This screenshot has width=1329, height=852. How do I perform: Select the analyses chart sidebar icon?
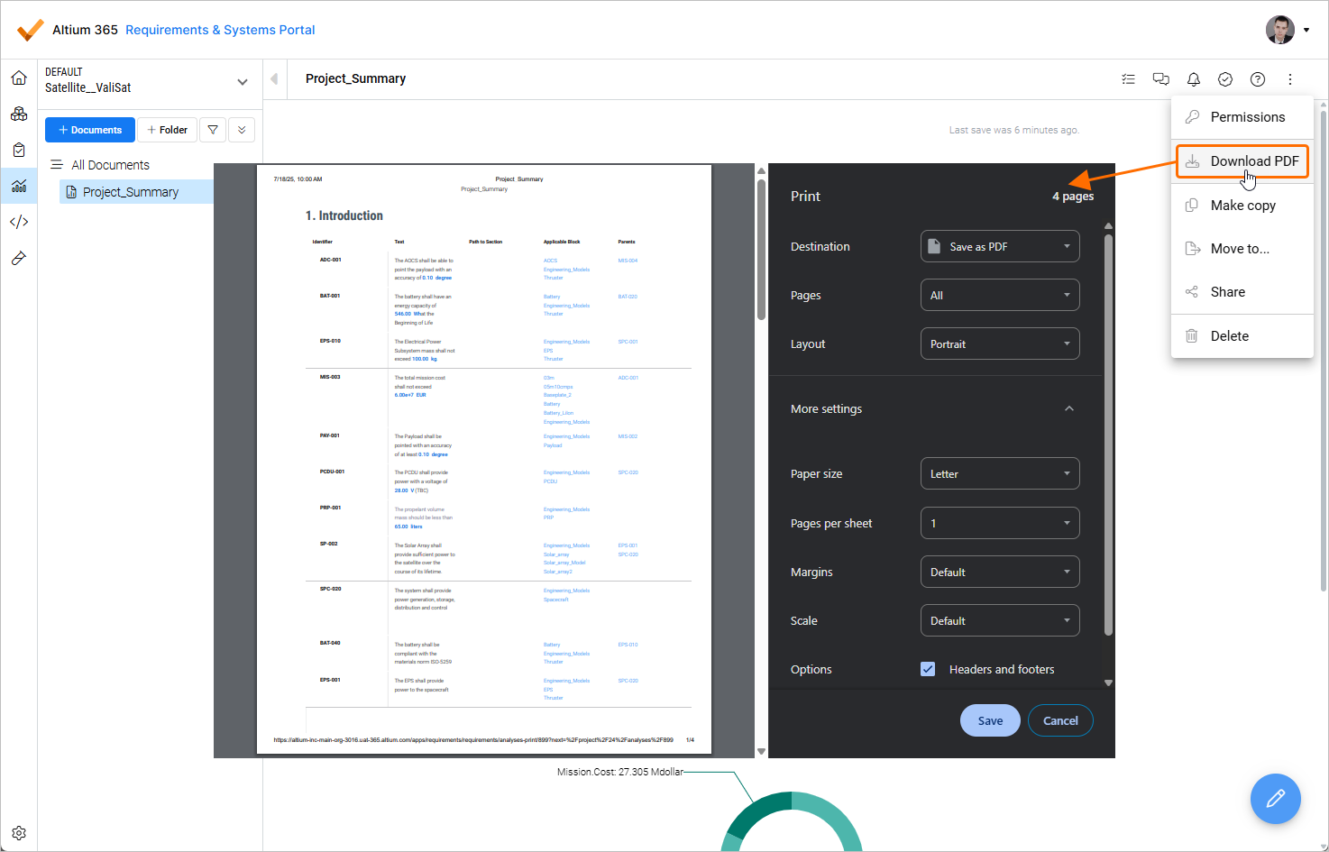pos(19,186)
